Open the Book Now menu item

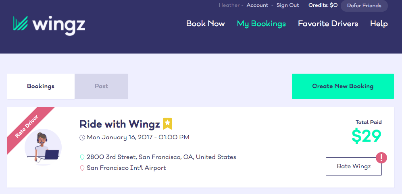pyautogui.click(x=205, y=24)
